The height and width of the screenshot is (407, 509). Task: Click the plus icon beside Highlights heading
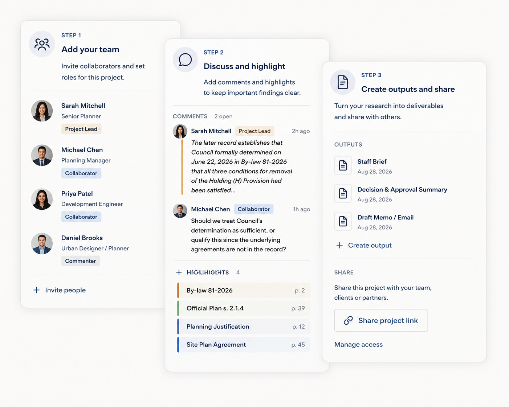pos(179,272)
